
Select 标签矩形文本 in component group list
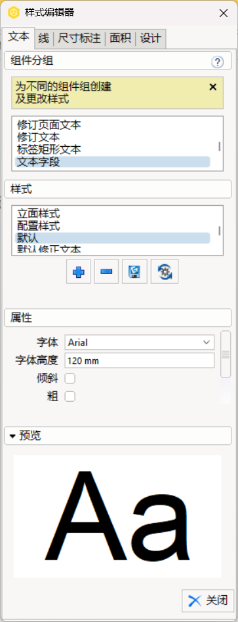click(x=49, y=149)
